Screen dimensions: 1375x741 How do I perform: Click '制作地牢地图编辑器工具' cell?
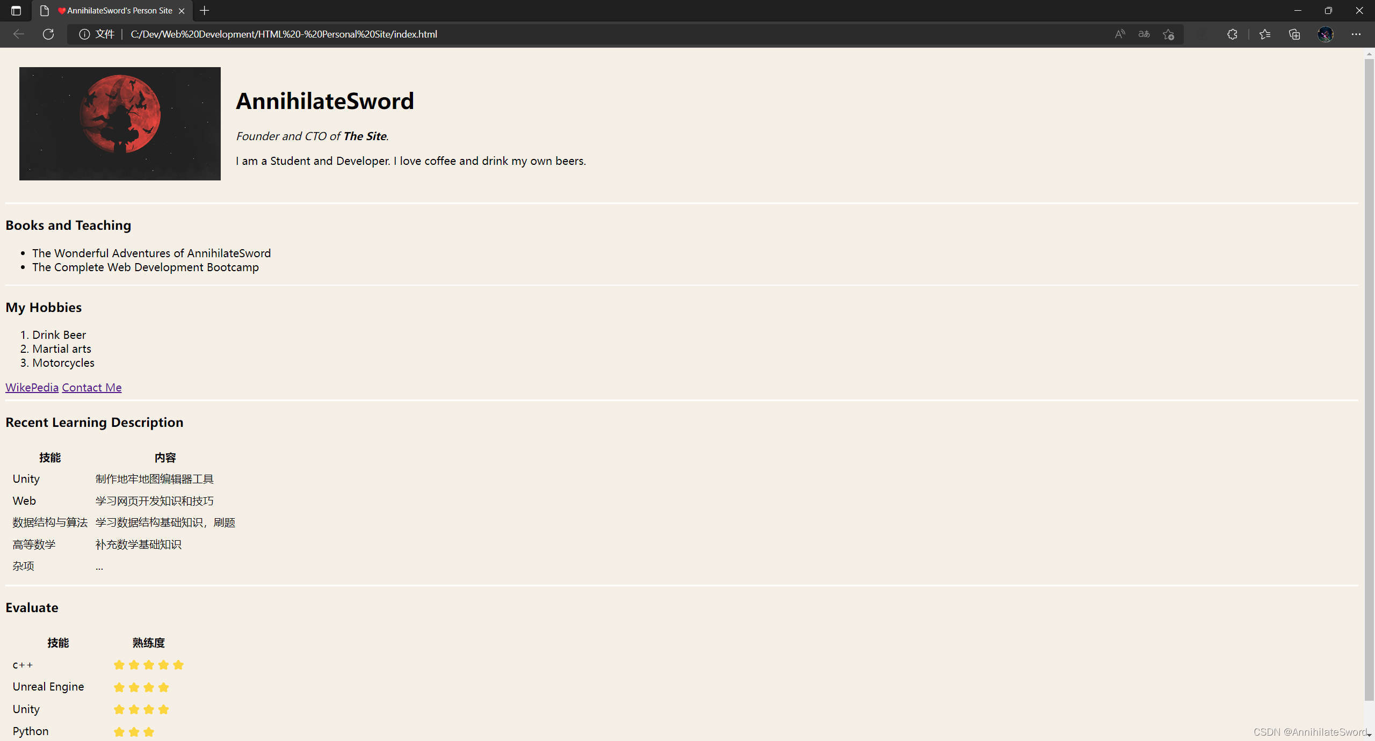pos(155,478)
